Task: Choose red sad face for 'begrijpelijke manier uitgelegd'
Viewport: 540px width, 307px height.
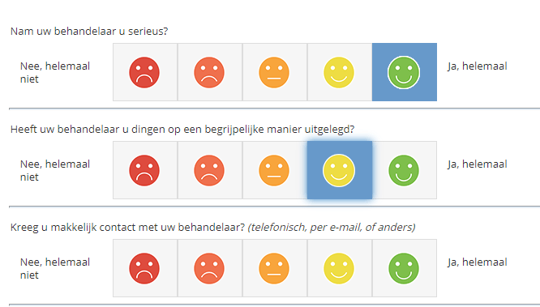Action: pyautogui.click(x=145, y=170)
